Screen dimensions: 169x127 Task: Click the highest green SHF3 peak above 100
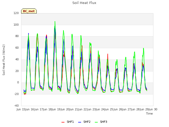(55, 21)
